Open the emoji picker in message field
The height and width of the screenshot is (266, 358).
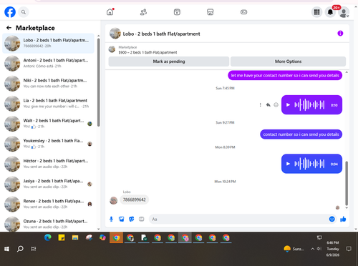[x=332, y=219]
